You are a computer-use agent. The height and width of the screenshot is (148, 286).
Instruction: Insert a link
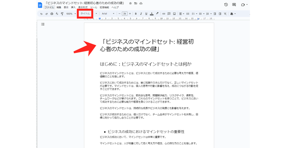point(164,14)
